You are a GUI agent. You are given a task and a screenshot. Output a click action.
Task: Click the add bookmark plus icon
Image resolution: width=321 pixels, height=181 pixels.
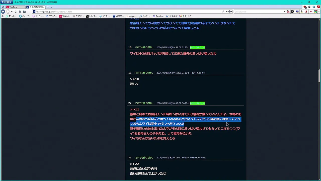tap(3, 16)
